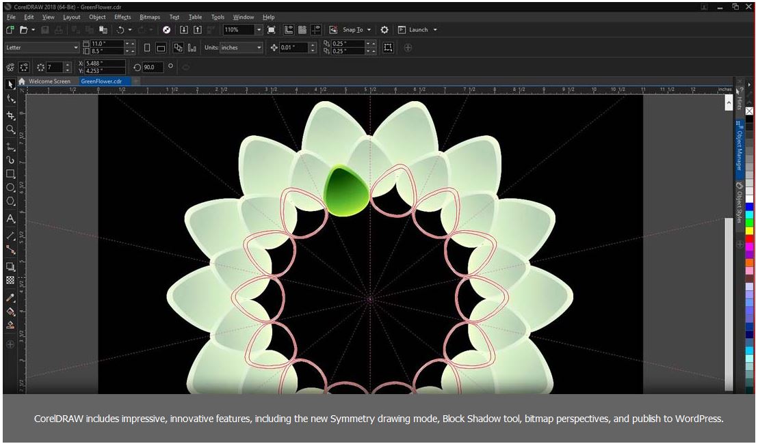Expand the Launch dropdown
Viewport: 758px width, 446px height.
tap(435, 30)
